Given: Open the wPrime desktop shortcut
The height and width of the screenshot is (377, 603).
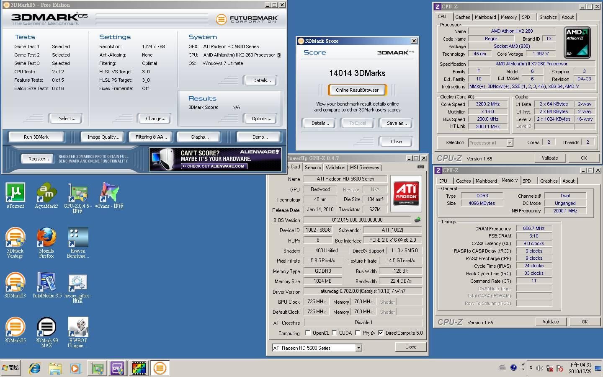Looking at the screenshot, I should (109, 195).
